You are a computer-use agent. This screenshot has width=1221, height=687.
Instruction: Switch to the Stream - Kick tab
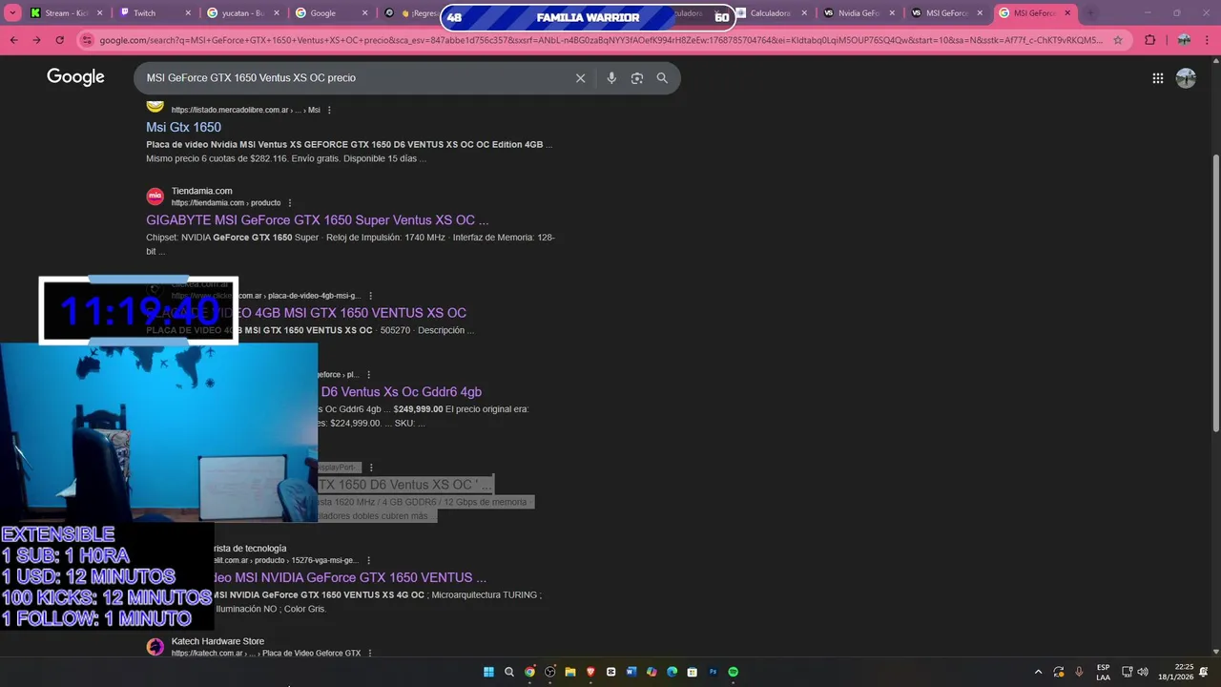[65, 13]
